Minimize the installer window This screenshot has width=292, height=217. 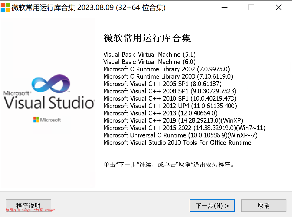225,7
